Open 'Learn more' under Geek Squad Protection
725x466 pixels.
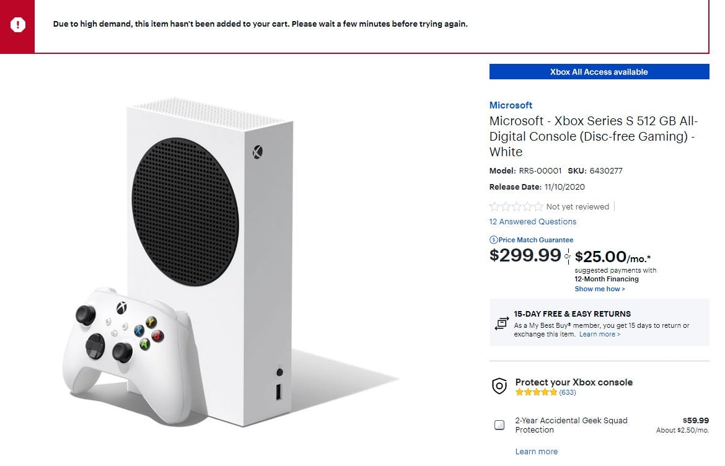pyautogui.click(x=537, y=451)
